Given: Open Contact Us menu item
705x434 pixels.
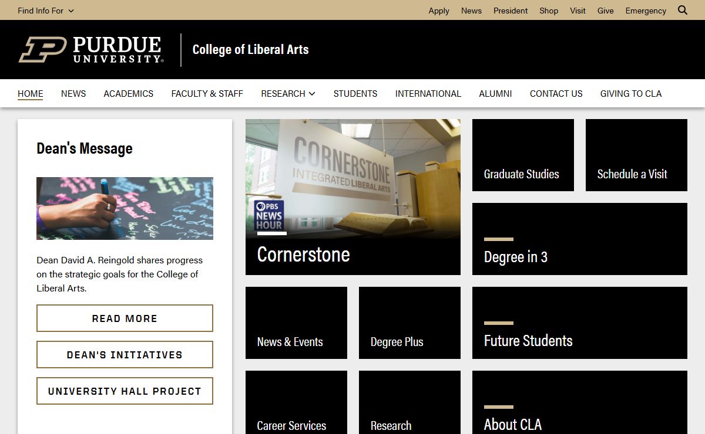Looking at the screenshot, I should click(556, 94).
